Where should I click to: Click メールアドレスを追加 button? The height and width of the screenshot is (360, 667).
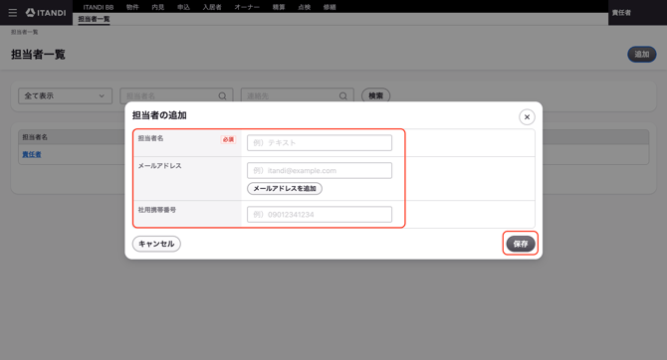click(x=285, y=188)
